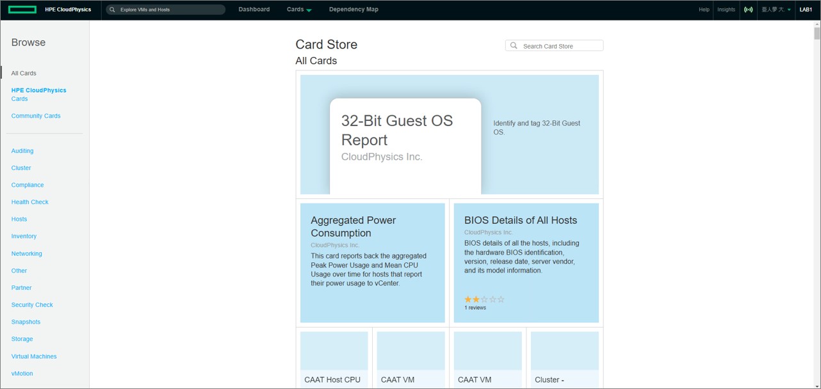Filter cards by Other category

point(19,271)
